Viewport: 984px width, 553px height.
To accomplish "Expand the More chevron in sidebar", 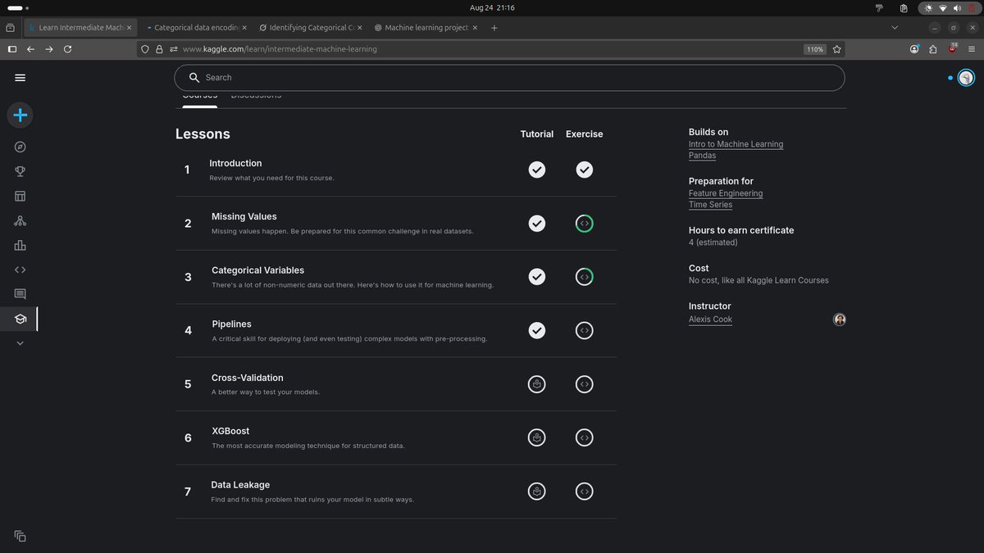I will point(20,343).
